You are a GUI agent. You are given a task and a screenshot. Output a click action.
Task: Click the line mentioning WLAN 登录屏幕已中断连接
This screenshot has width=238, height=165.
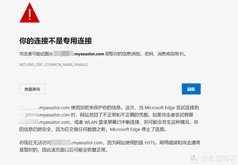[109, 122]
